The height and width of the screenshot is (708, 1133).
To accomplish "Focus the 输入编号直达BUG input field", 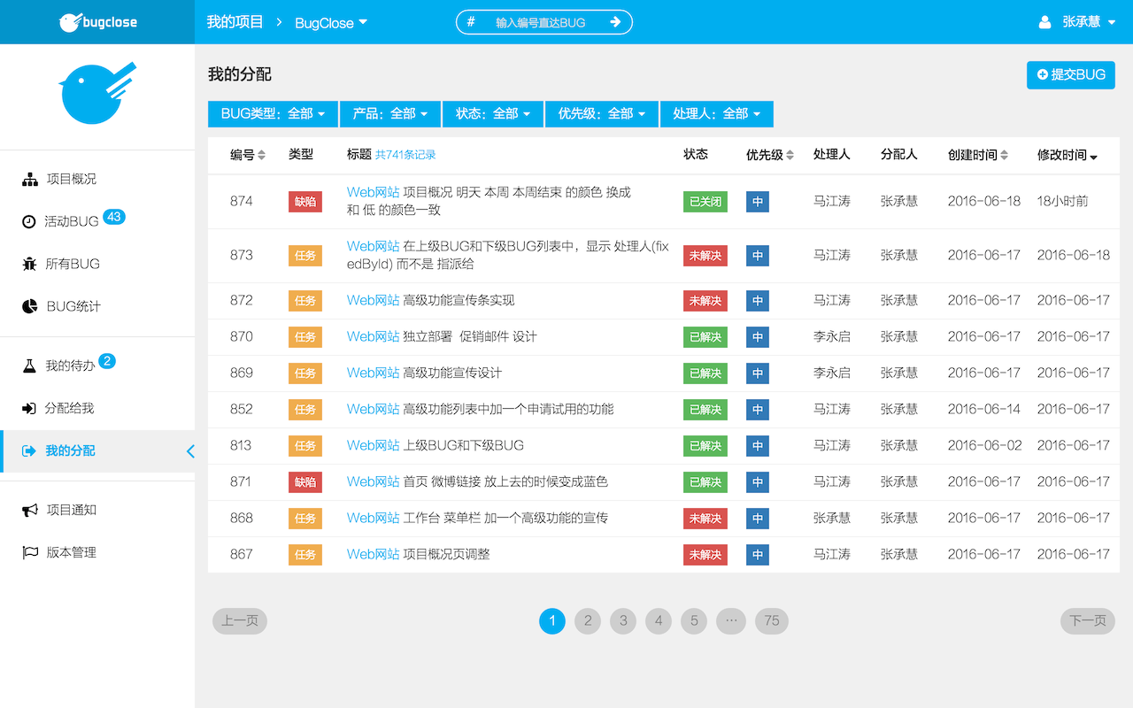I will coord(540,22).
